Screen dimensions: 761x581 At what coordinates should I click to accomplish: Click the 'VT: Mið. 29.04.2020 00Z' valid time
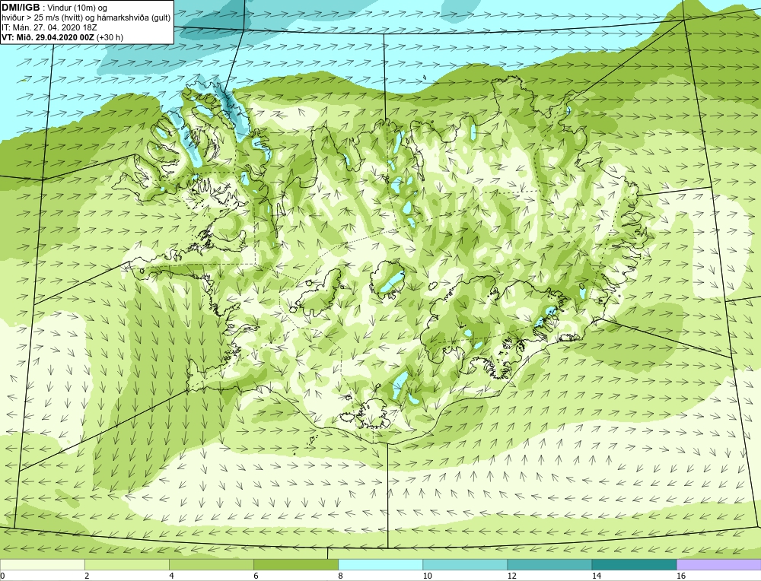[48, 37]
